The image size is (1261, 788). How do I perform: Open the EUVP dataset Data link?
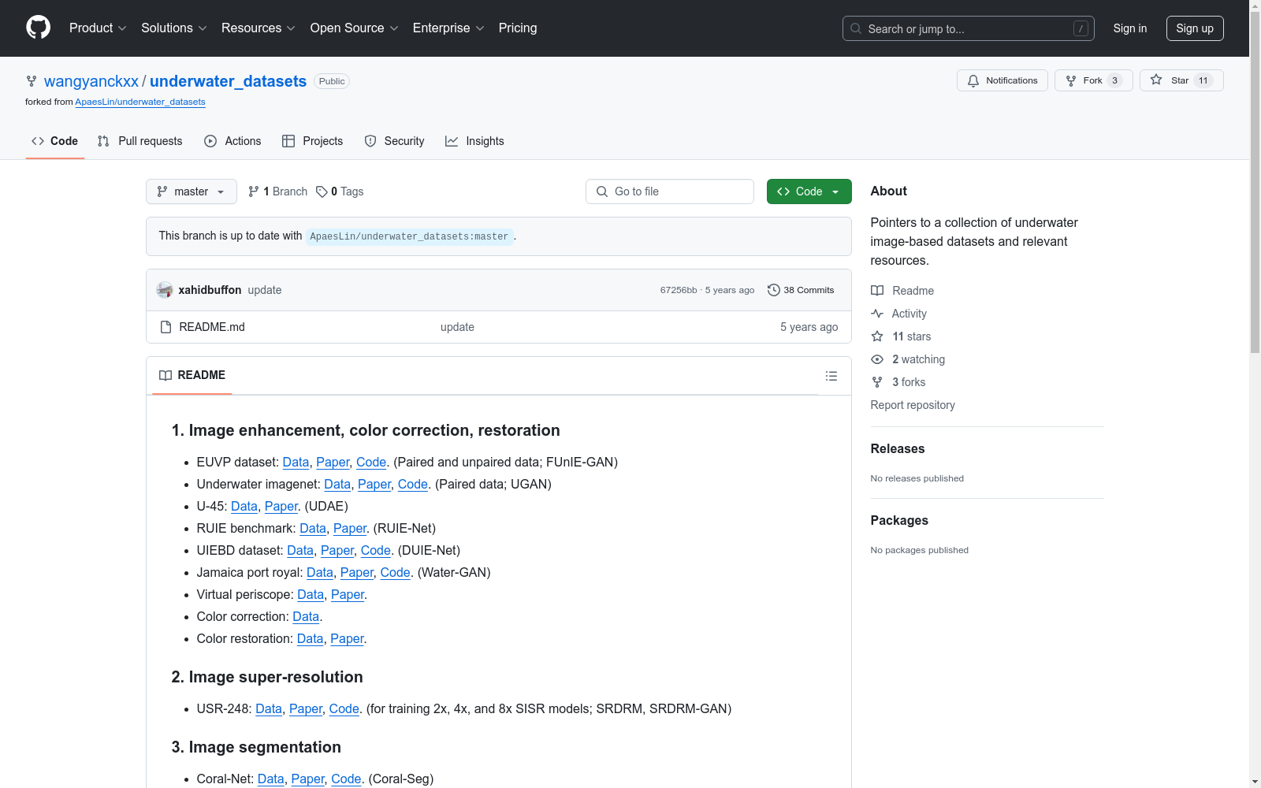296,462
